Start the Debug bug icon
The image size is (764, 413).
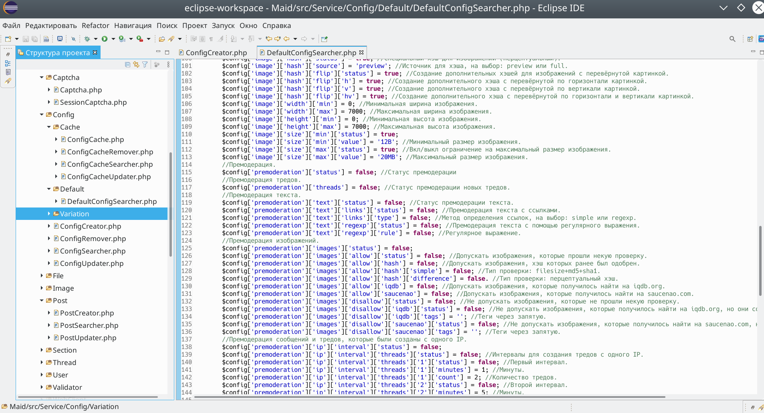click(87, 39)
